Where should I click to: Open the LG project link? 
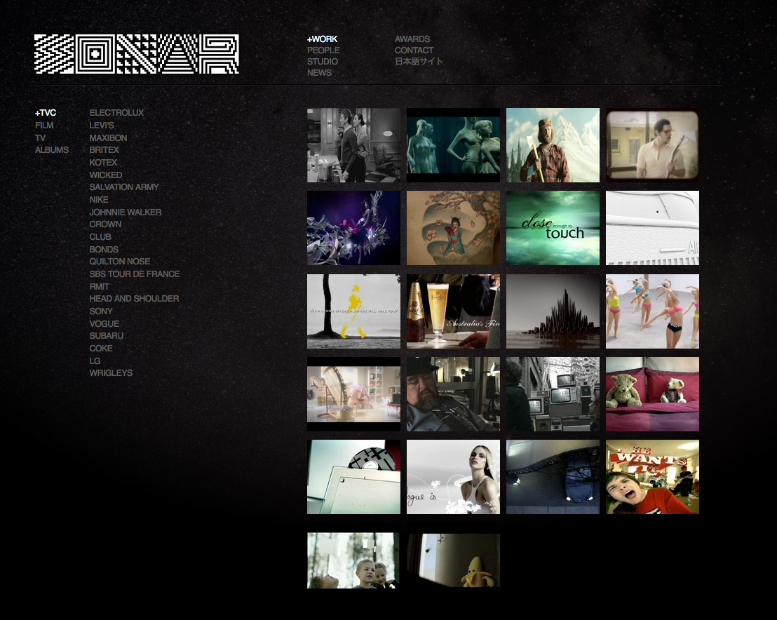95,360
